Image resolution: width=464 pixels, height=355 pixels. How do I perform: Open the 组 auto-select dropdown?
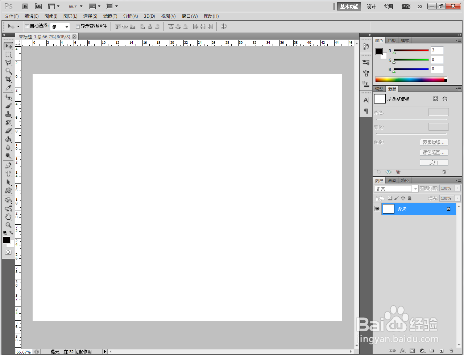[x=60, y=27]
